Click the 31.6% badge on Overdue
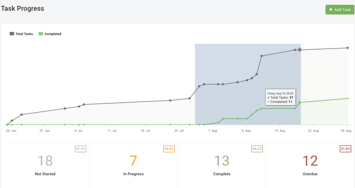Image resolution: width=355 pixels, height=188 pixels. pyautogui.click(x=345, y=149)
